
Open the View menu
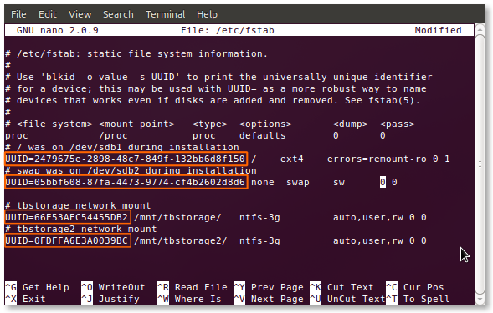coord(80,14)
